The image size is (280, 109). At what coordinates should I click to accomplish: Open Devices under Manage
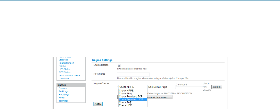(x=63, y=88)
